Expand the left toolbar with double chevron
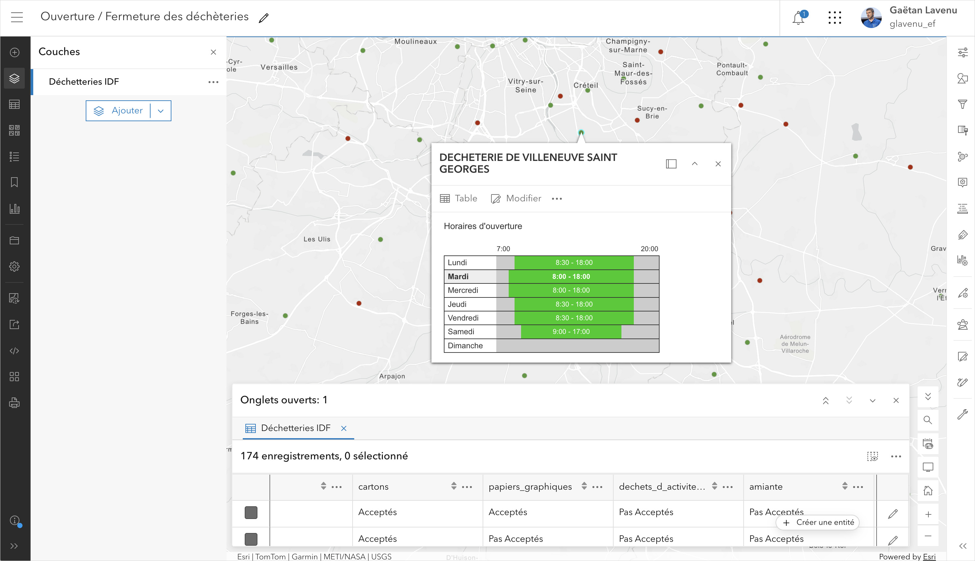 click(14, 546)
